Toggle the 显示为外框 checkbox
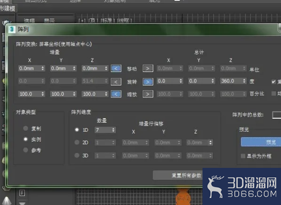This screenshot has height=205, width=281. 243,156
